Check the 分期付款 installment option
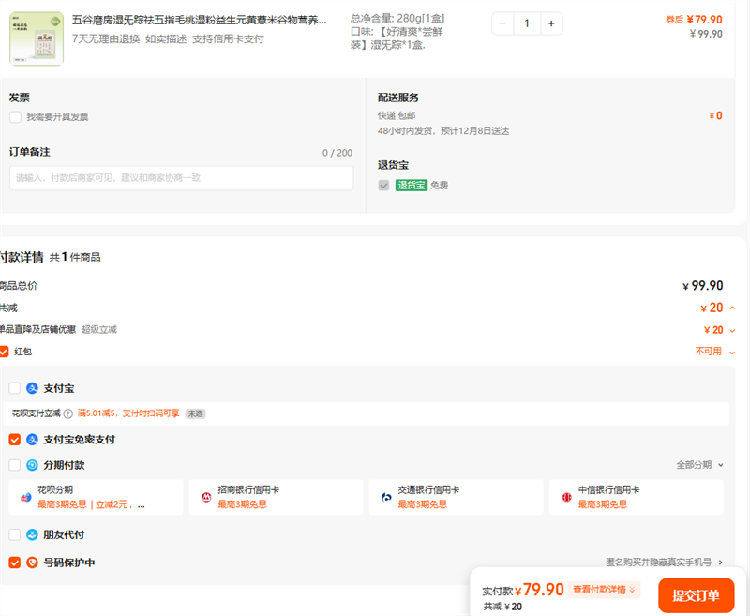The image size is (750, 616). click(x=15, y=465)
